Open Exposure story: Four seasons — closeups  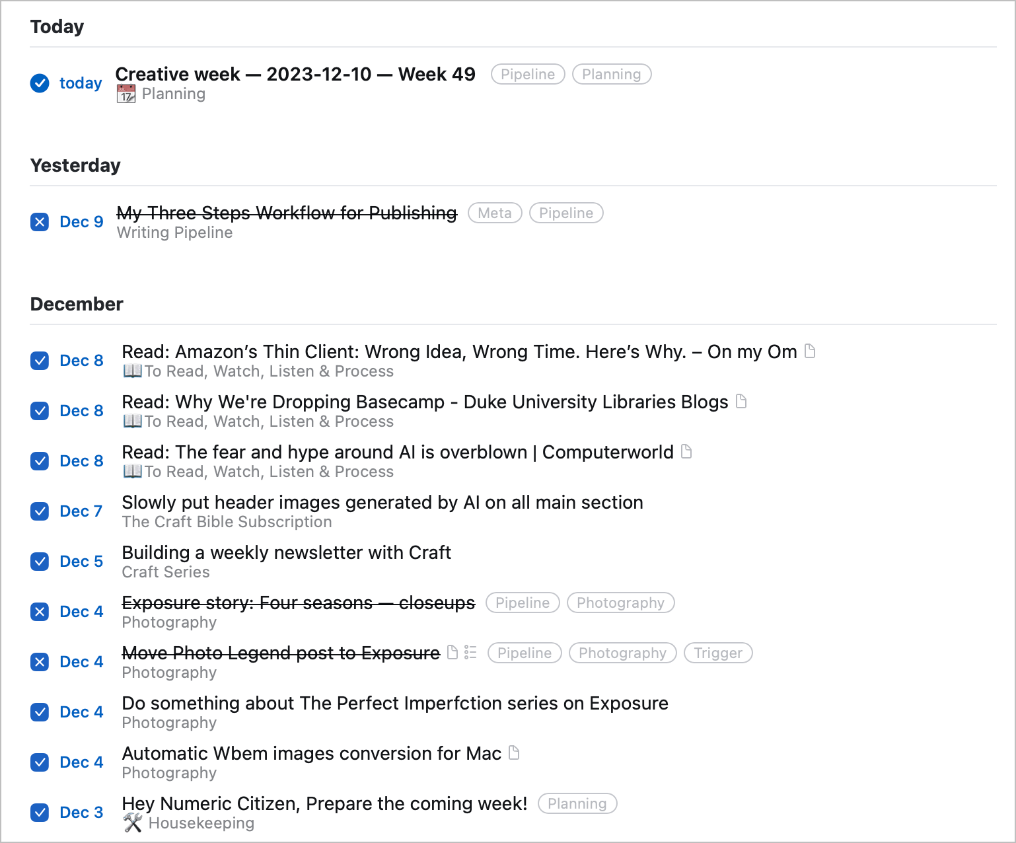[299, 603]
